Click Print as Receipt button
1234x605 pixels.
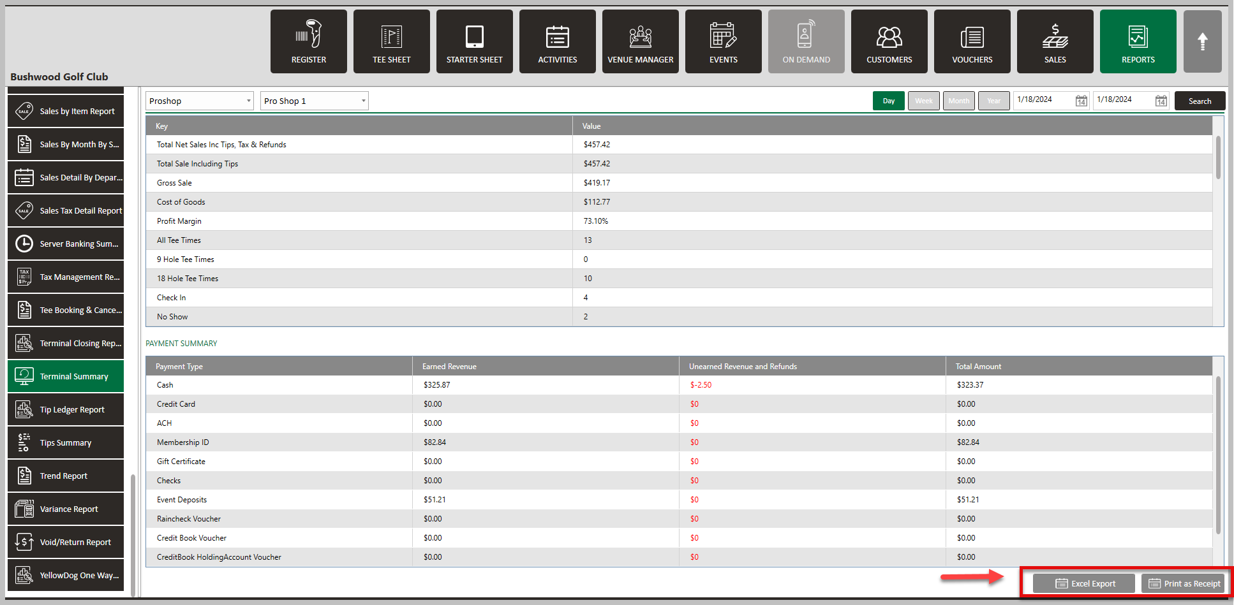1183,583
